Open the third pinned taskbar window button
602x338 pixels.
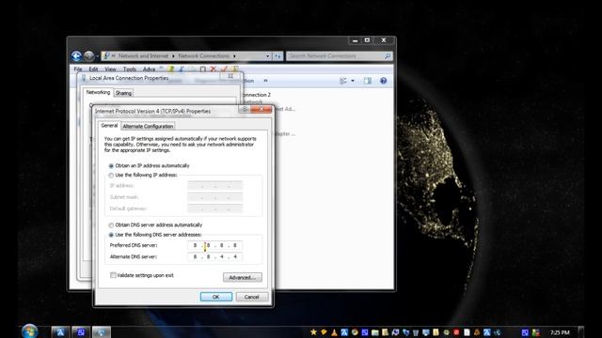(x=101, y=332)
